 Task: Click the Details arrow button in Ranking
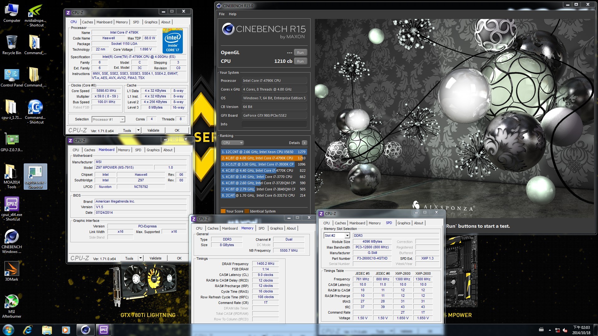pos(304,143)
